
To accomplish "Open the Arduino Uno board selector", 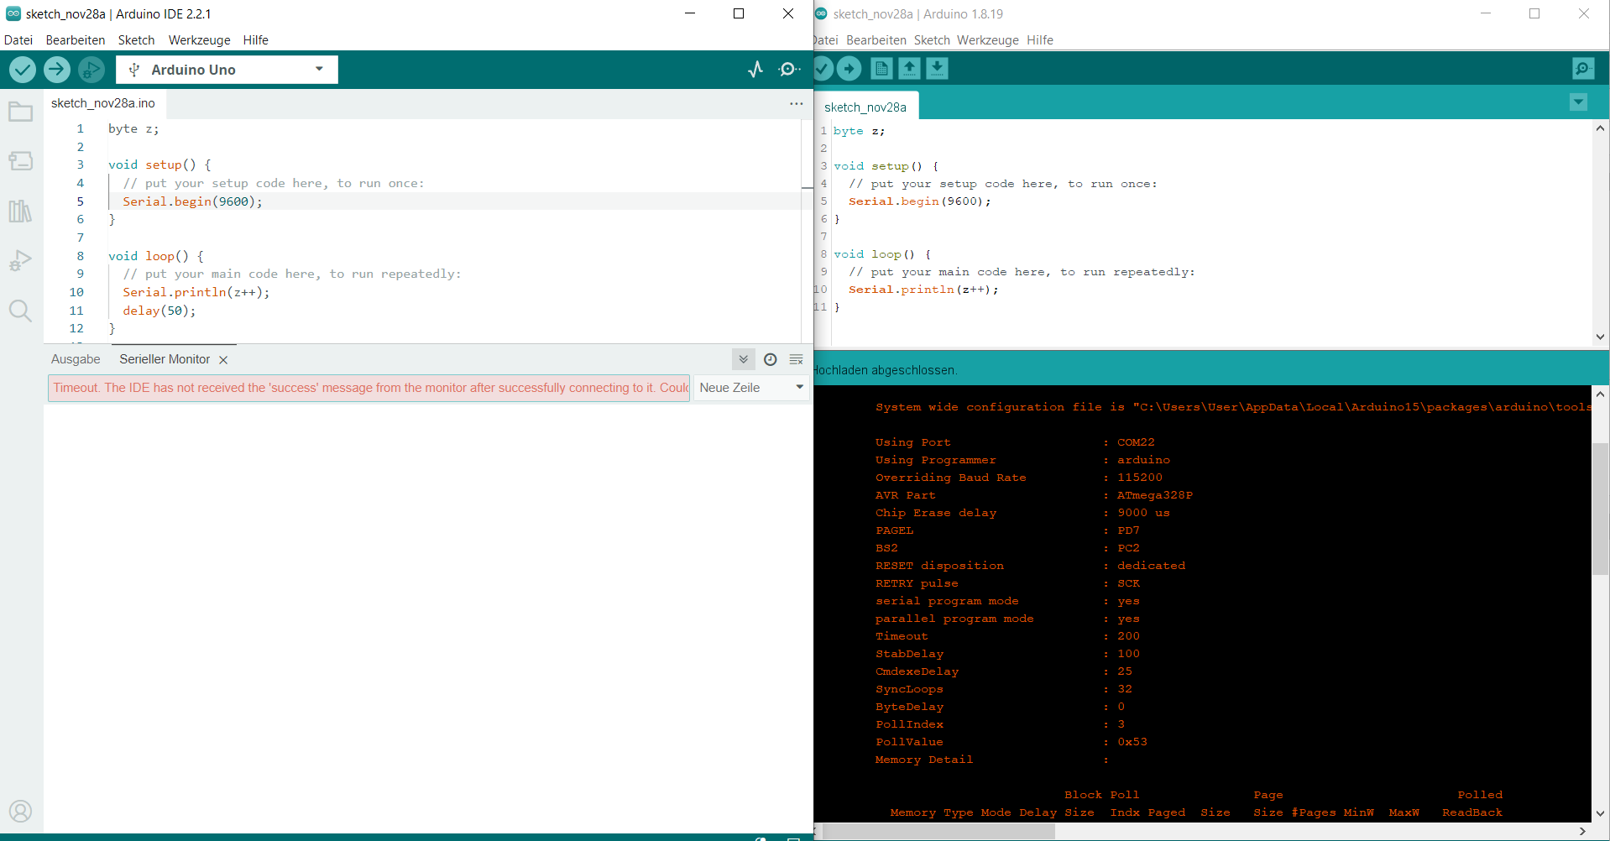I will click(227, 70).
